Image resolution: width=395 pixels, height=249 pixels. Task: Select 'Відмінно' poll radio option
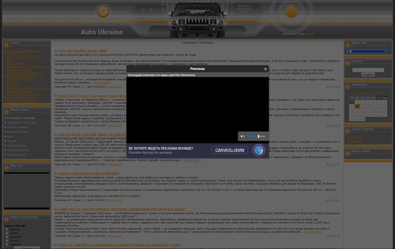tap(6, 229)
